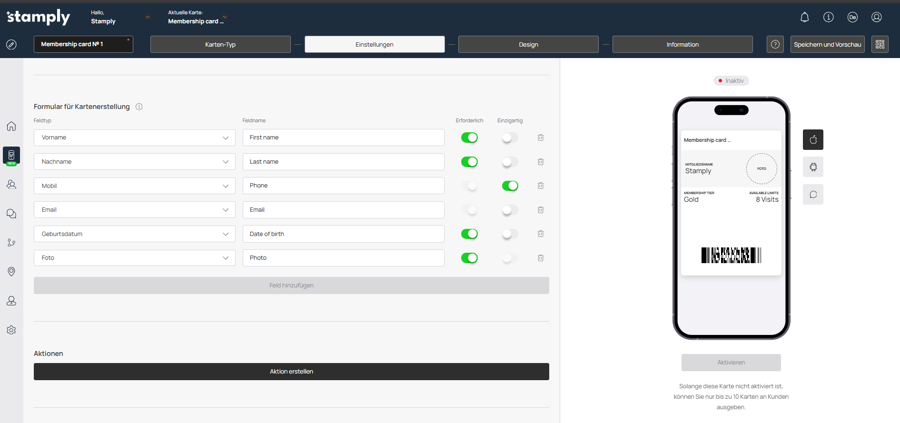Switch to the Design tab
This screenshot has height=423, width=900.
(528, 44)
